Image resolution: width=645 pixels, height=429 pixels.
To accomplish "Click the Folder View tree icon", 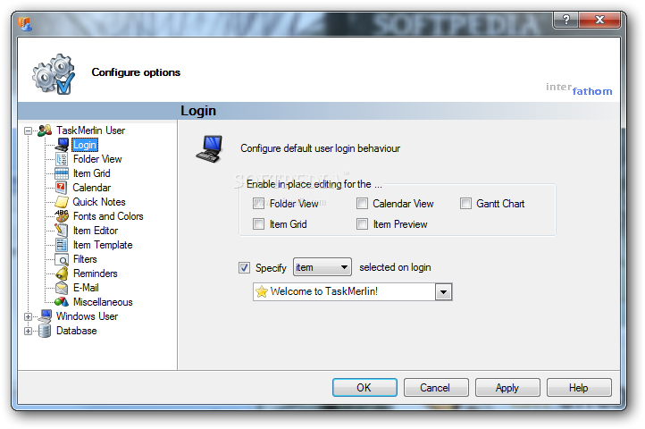I will tap(62, 159).
